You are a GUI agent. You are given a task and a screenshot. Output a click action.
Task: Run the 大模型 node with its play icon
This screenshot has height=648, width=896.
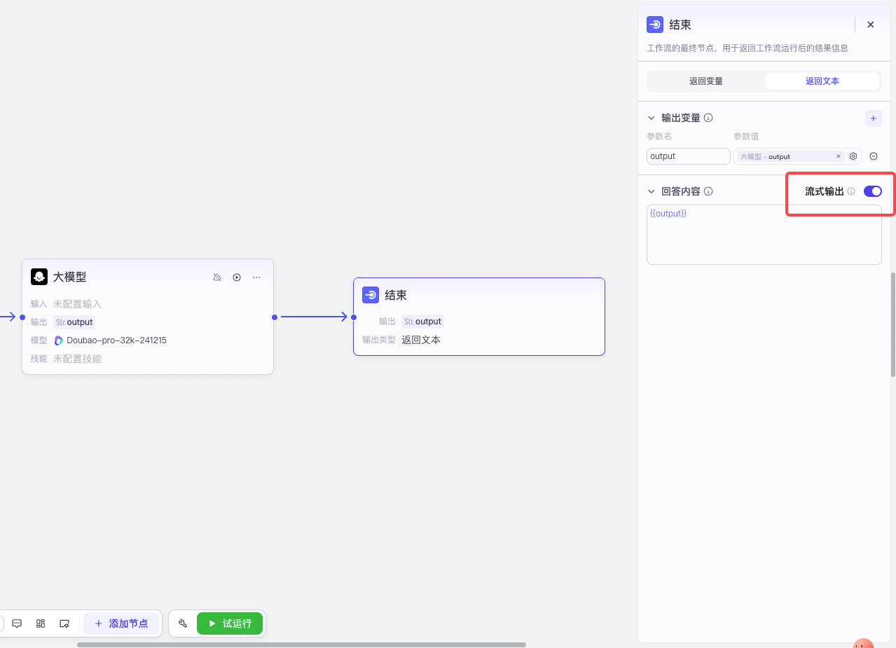click(x=237, y=277)
